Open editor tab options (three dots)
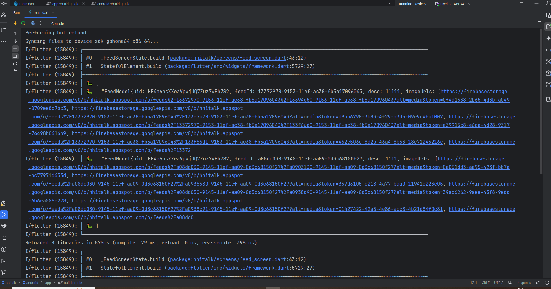551x289 pixels. (x=390, y=3)
